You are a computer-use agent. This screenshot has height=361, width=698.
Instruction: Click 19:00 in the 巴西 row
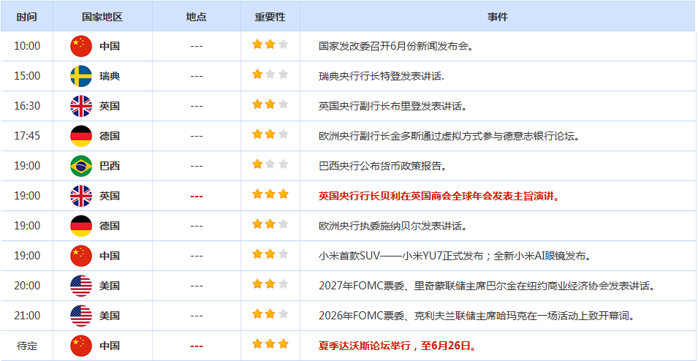[x=27, y=166]
